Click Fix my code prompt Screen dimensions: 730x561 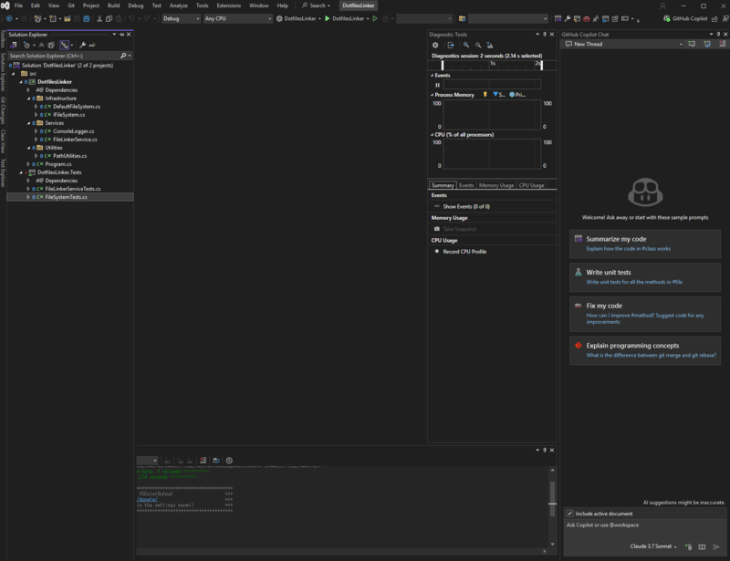pyautogui.click(x=645, y=314)
